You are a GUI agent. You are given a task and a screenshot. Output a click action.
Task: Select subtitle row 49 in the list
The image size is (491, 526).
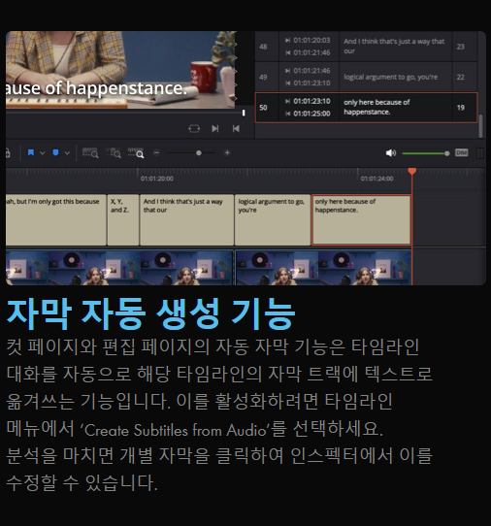click(x=366, y=77)
